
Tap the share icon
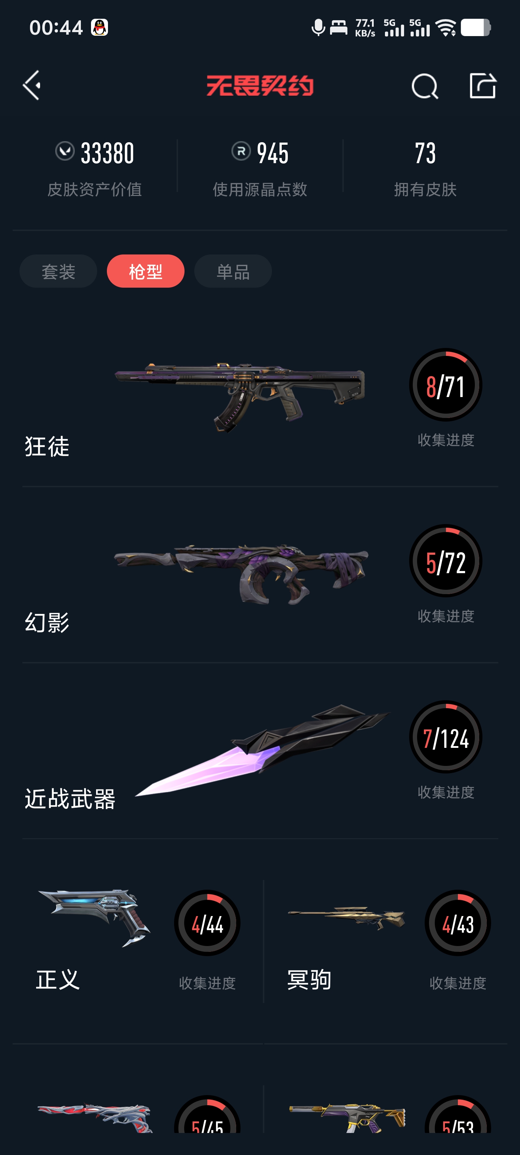coord(482,85)
